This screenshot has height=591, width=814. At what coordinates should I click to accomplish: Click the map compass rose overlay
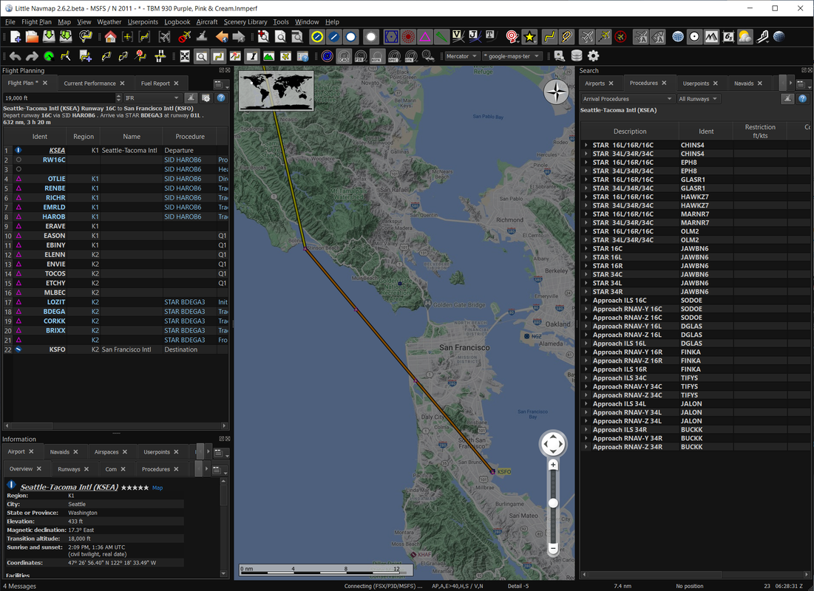click(x=556, y=92)
